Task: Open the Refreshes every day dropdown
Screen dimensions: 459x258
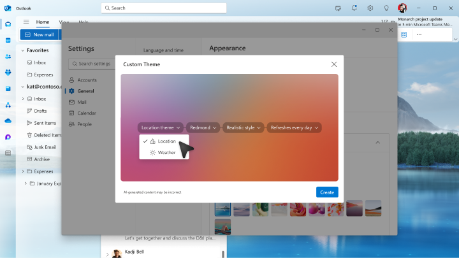Action: pyautogui.click(x=294, y=127)
